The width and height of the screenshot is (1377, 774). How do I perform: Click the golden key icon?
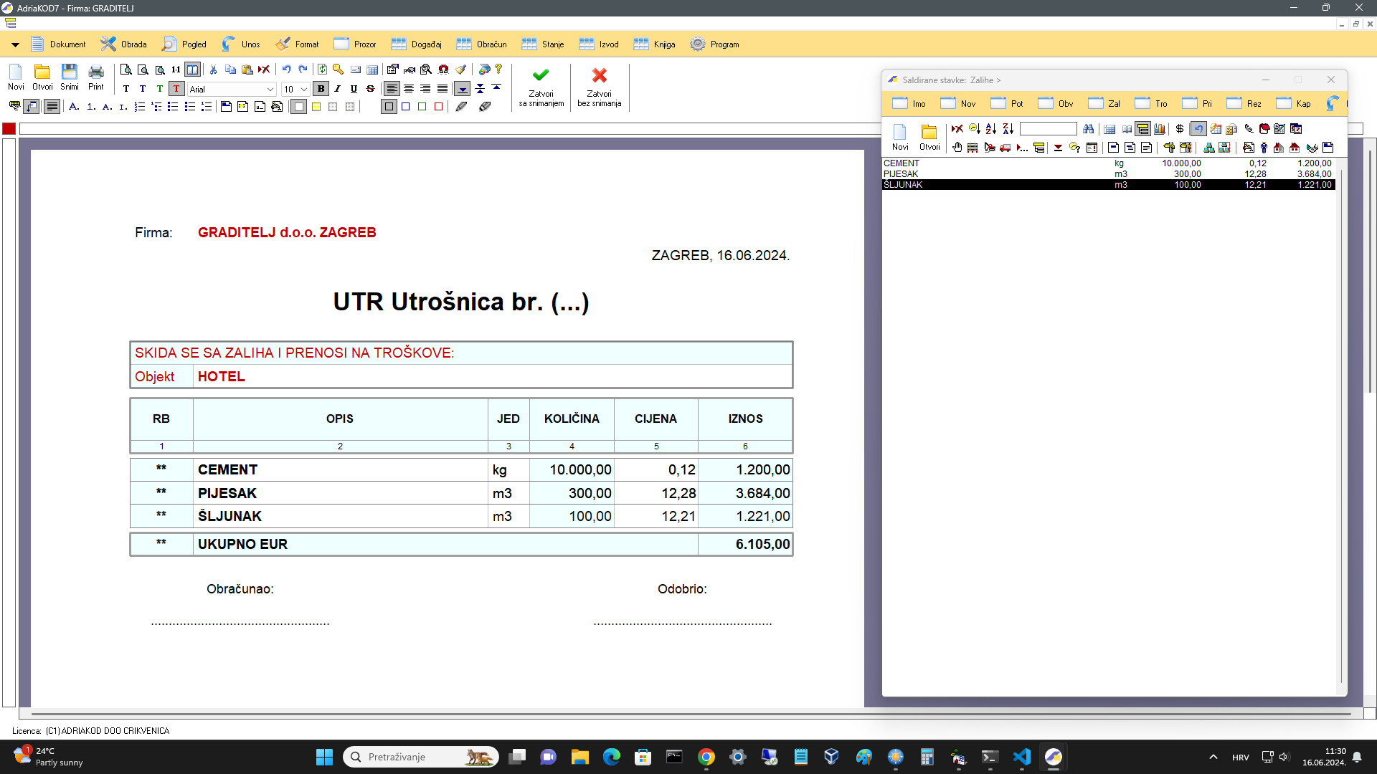tap(338, 70)
